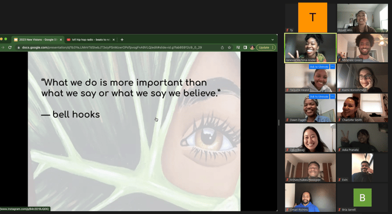392x214 pixels.
Task: Click the "— bell hooks" attribution text
Action: [x=70, y=114]
